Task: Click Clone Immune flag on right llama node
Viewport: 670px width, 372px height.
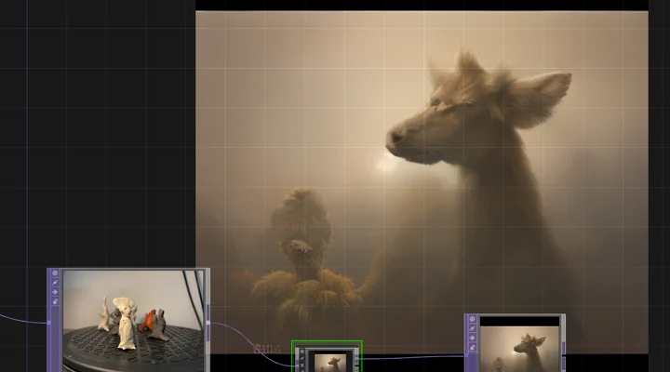Action: click(x=472, y=329)
